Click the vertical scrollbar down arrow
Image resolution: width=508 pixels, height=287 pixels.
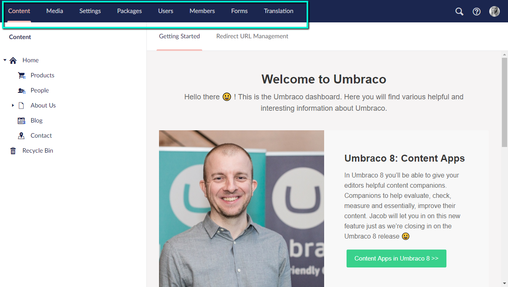point(504,283)
